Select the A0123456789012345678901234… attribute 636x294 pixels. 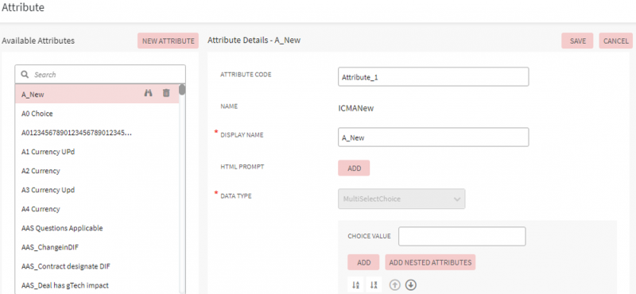click(97, 133)
